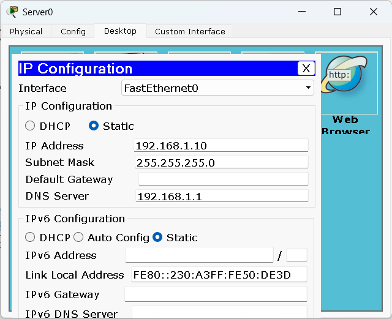Click the Subnet Mask field 255.255.255.0
Screen dimensions: 392x319
222,162
